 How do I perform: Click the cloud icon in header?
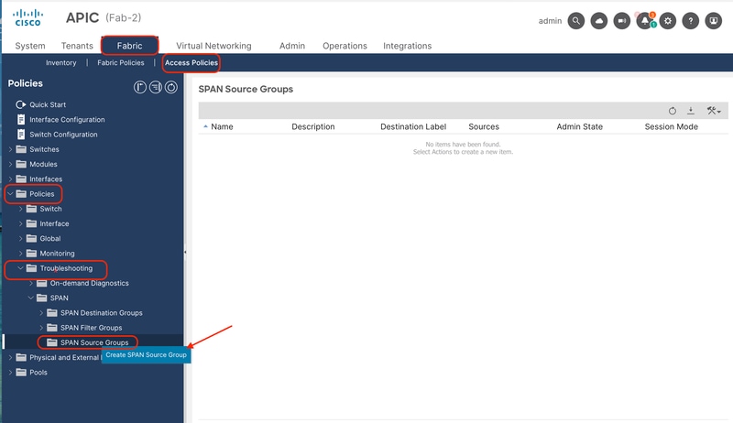tap(599, 21)
